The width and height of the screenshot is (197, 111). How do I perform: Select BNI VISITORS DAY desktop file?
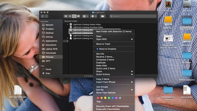pos(18,92)
